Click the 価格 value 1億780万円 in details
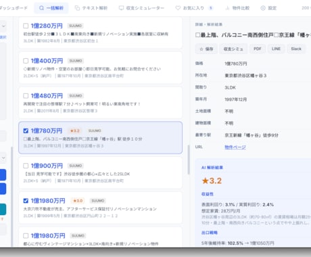This screenshot has width=311, height=257. pos(236,64)
